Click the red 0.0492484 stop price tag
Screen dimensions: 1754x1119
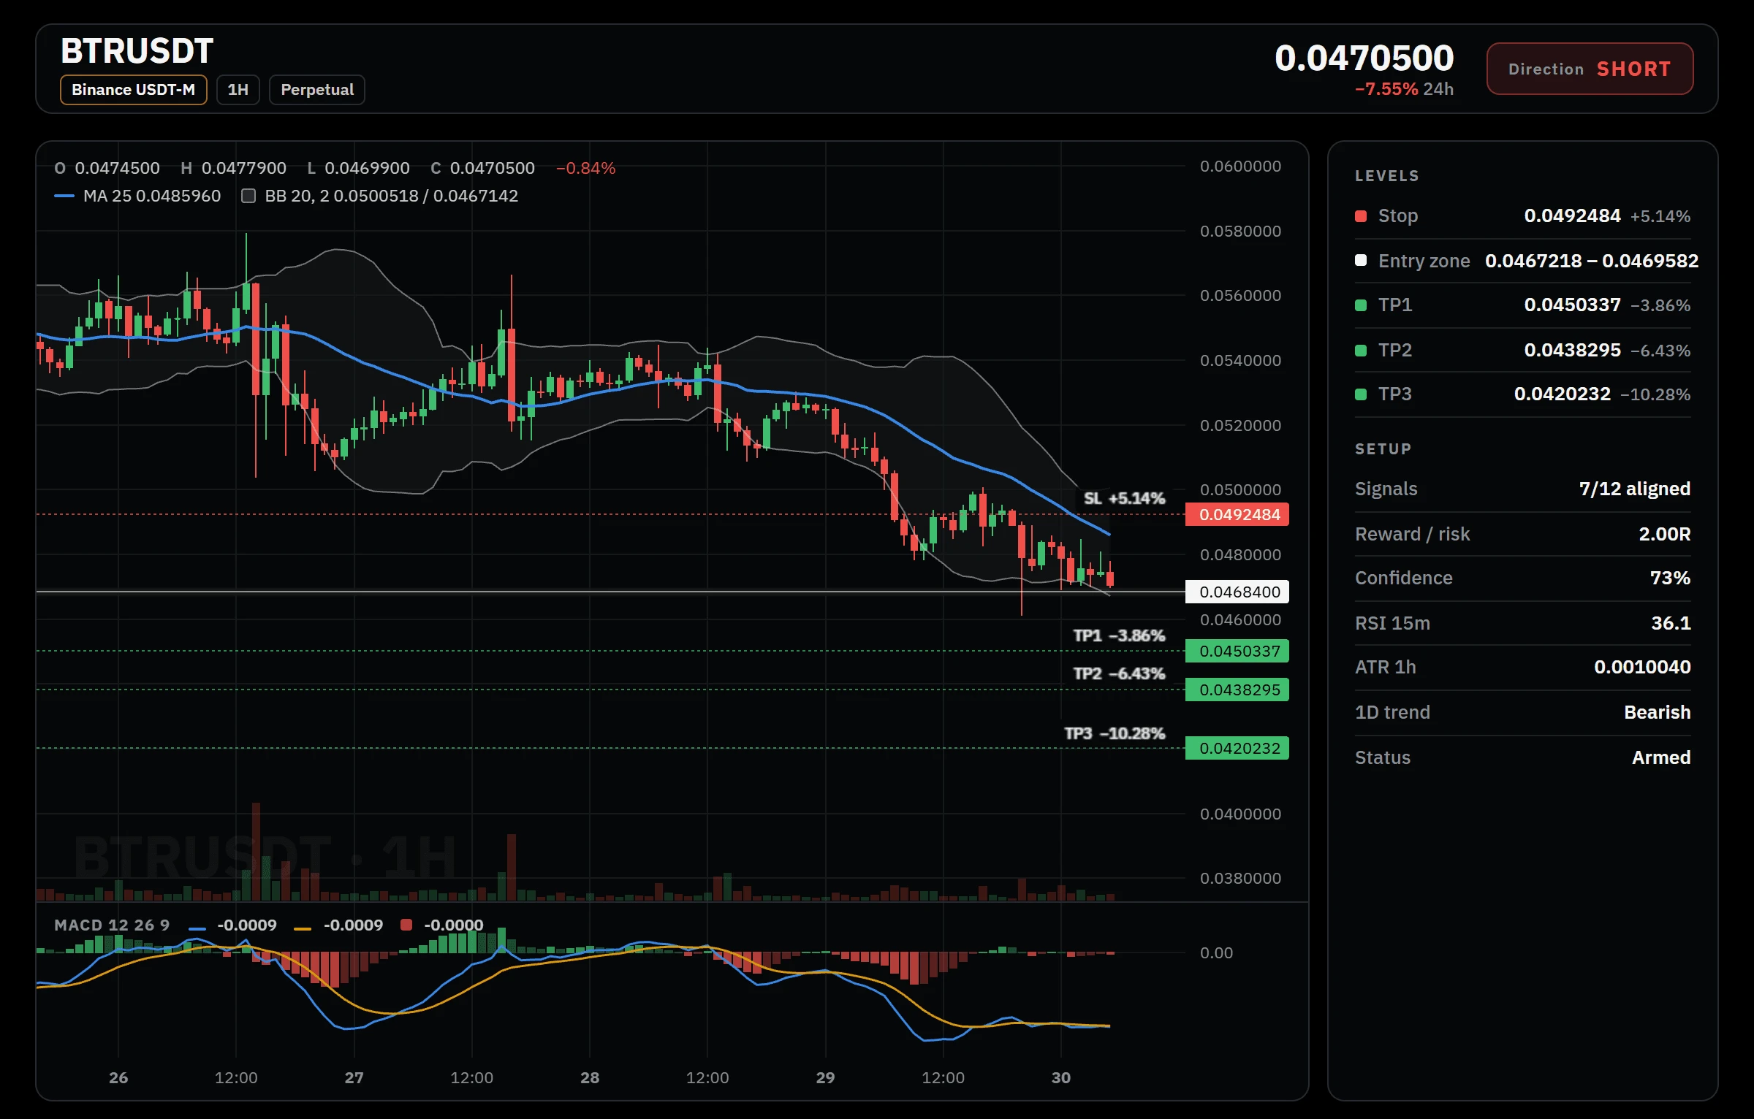[x=1237, y=514]
